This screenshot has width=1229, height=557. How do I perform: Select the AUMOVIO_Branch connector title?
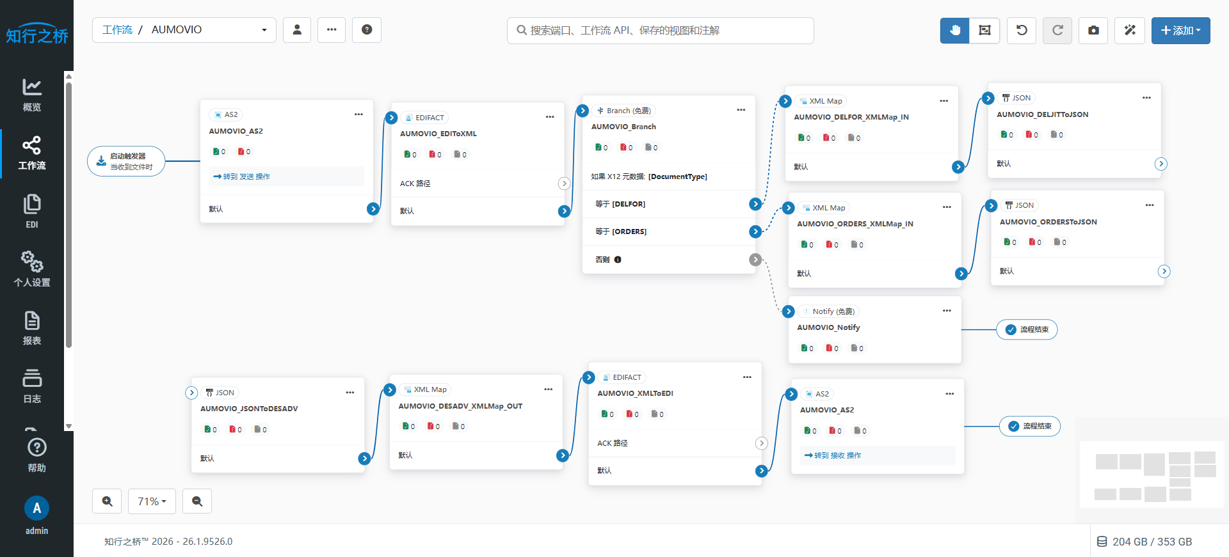pos(623,127)
